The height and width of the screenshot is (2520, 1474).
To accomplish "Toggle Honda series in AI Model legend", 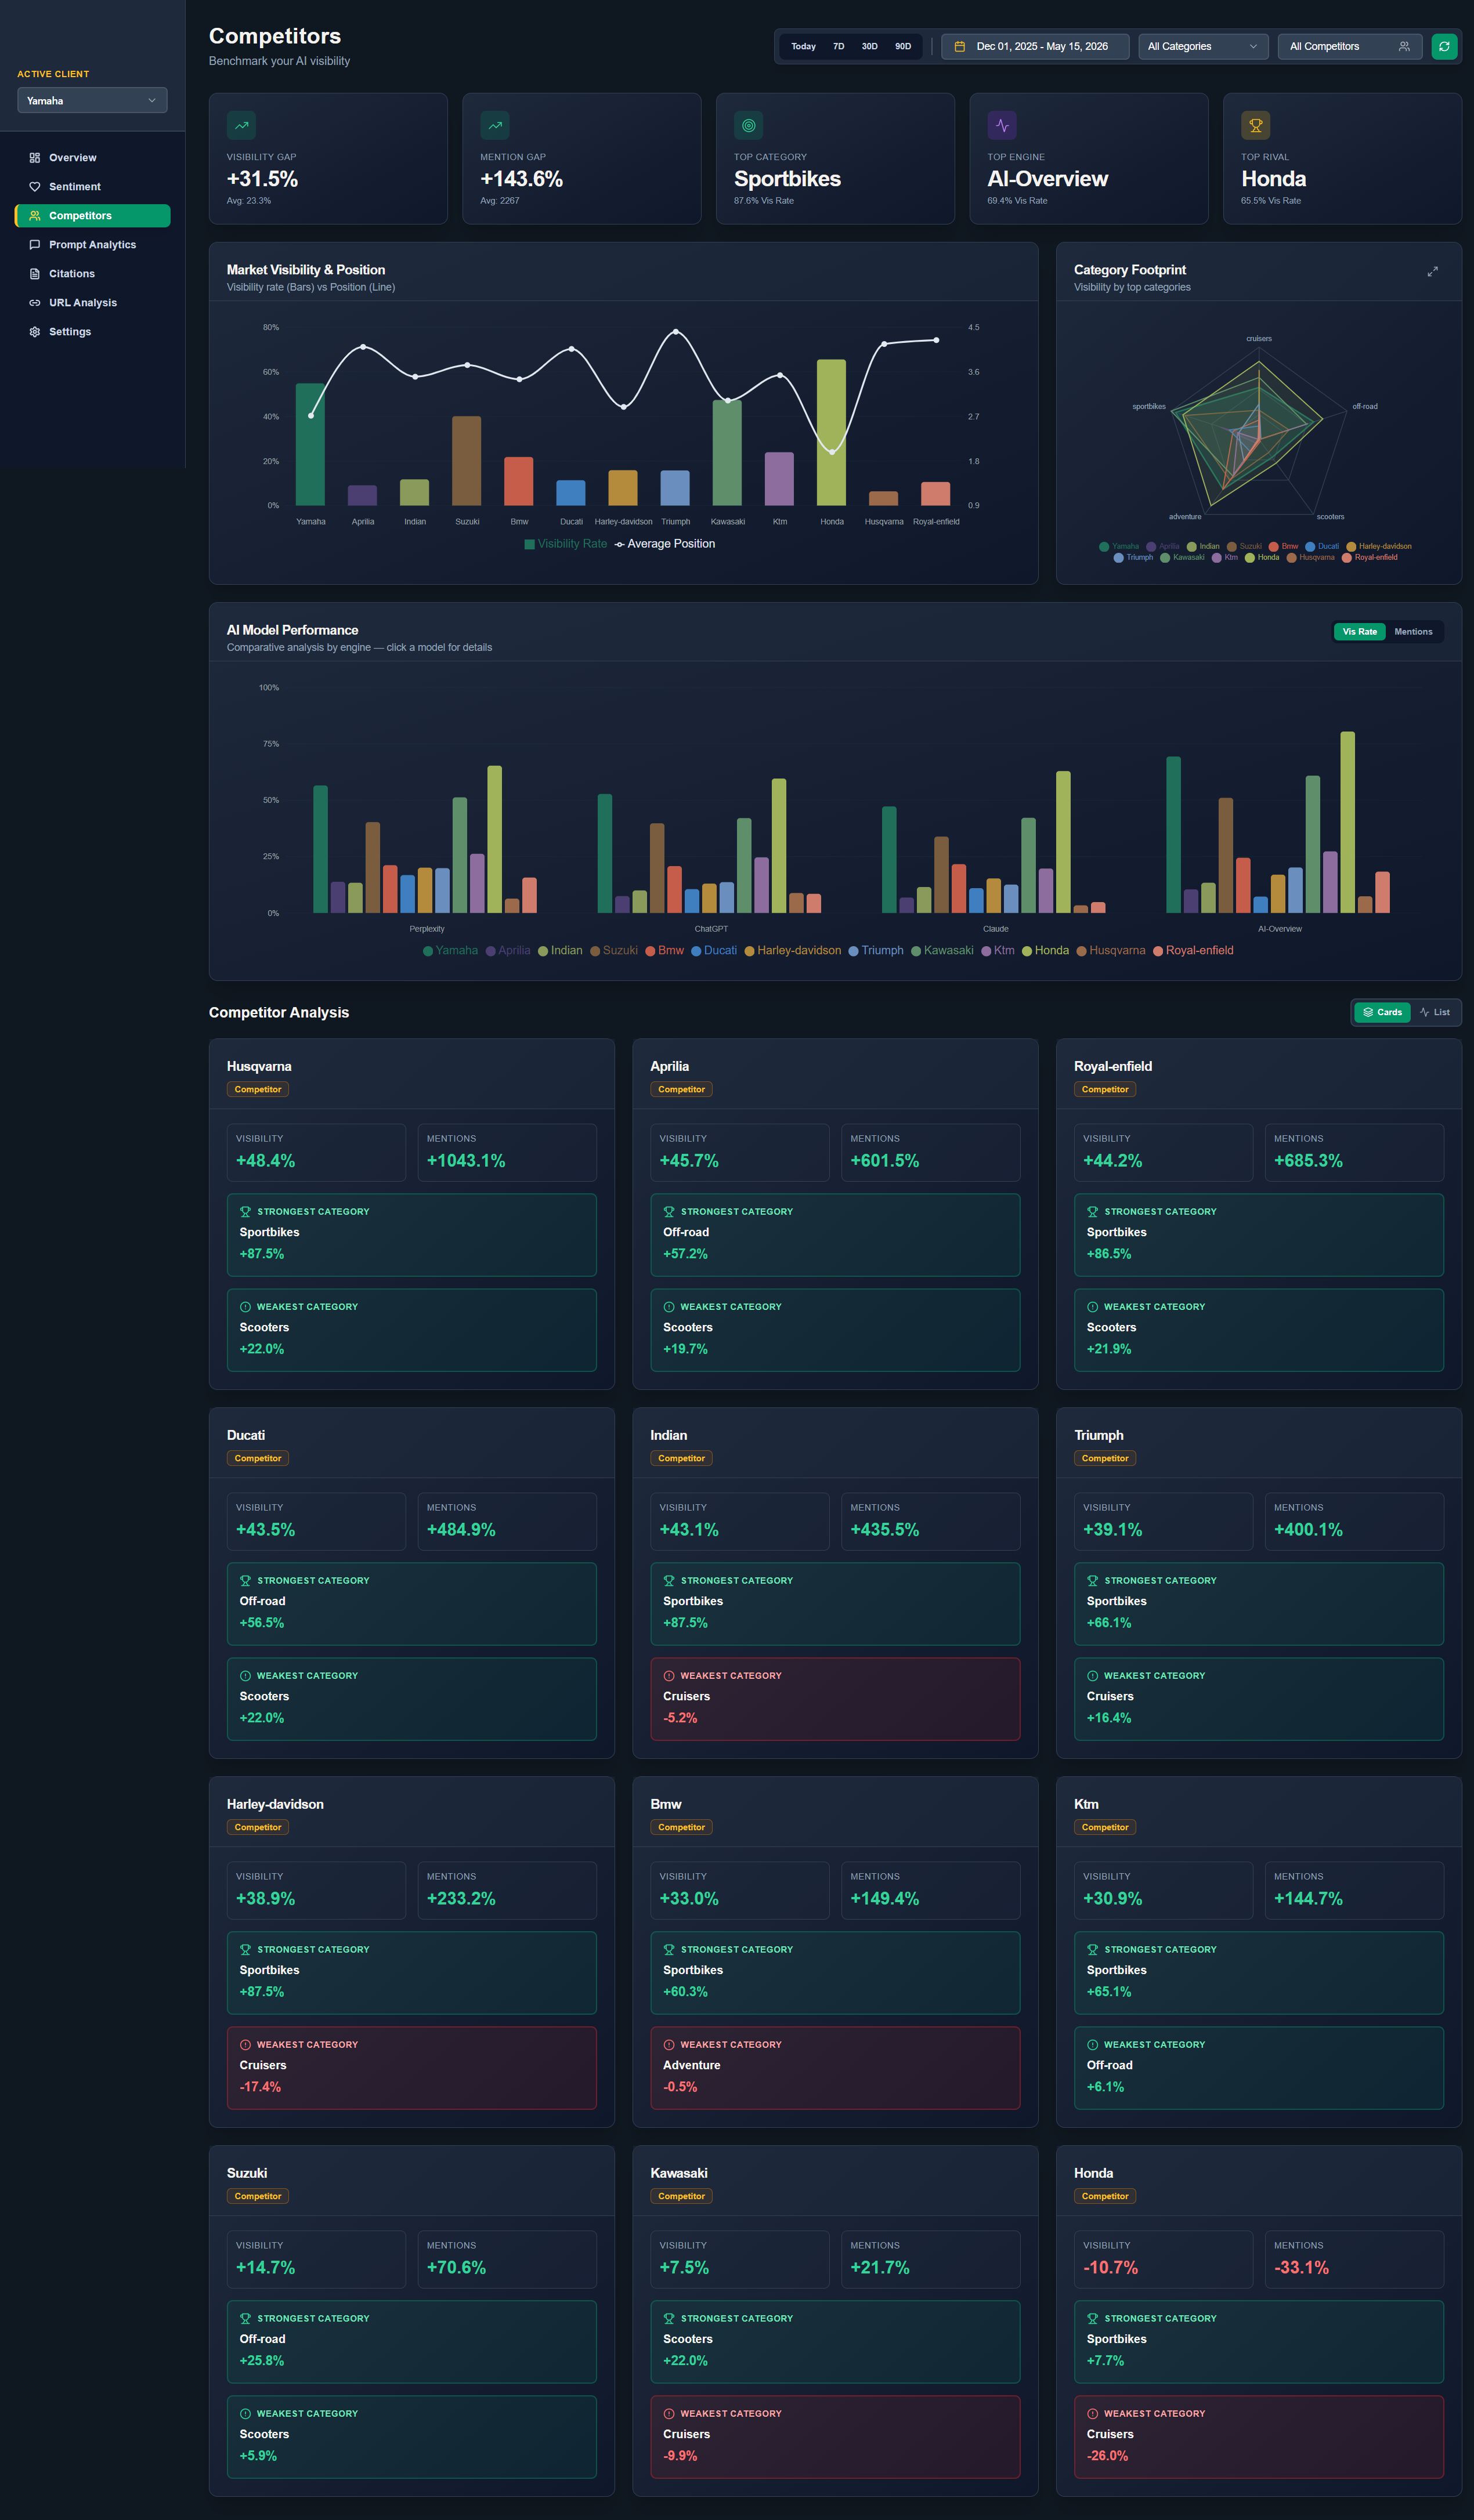I will click(x=1045, y=951).
